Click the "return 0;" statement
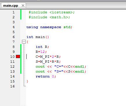The width and height of the screenshot is (126, 106). 46,76
